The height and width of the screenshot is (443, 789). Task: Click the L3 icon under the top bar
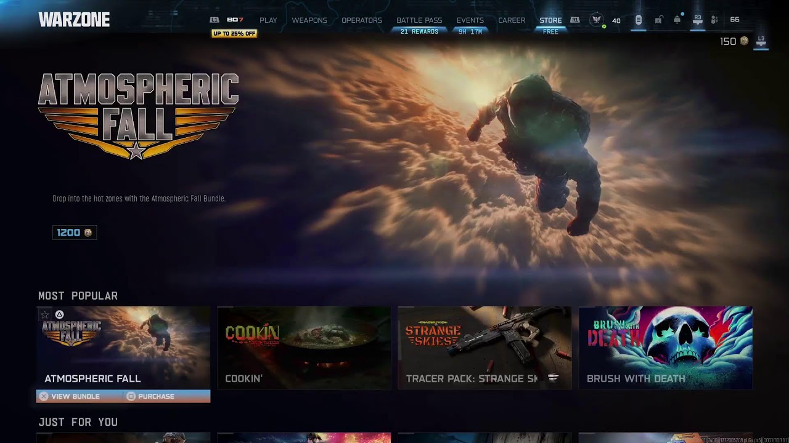click(x=761, y=41)
